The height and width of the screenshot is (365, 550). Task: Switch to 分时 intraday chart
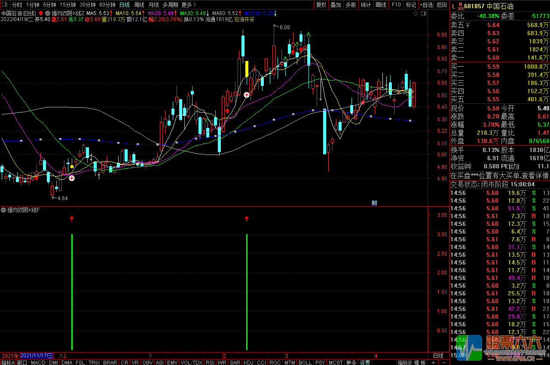(17, 5)
